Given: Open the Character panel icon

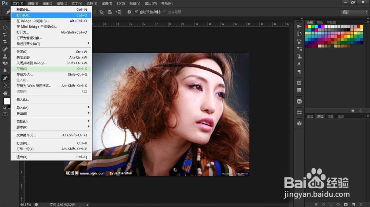Looking at the screenshot, I should [x=299, y=64].
